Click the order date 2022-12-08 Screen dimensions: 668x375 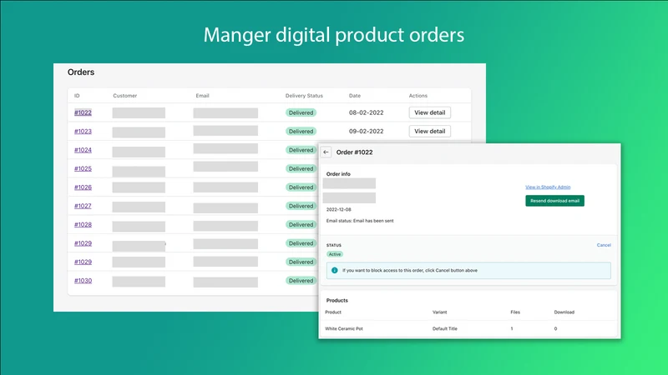coord(339,210)
